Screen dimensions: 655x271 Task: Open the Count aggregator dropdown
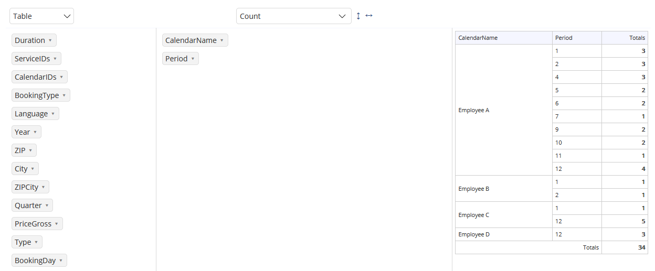294,16
